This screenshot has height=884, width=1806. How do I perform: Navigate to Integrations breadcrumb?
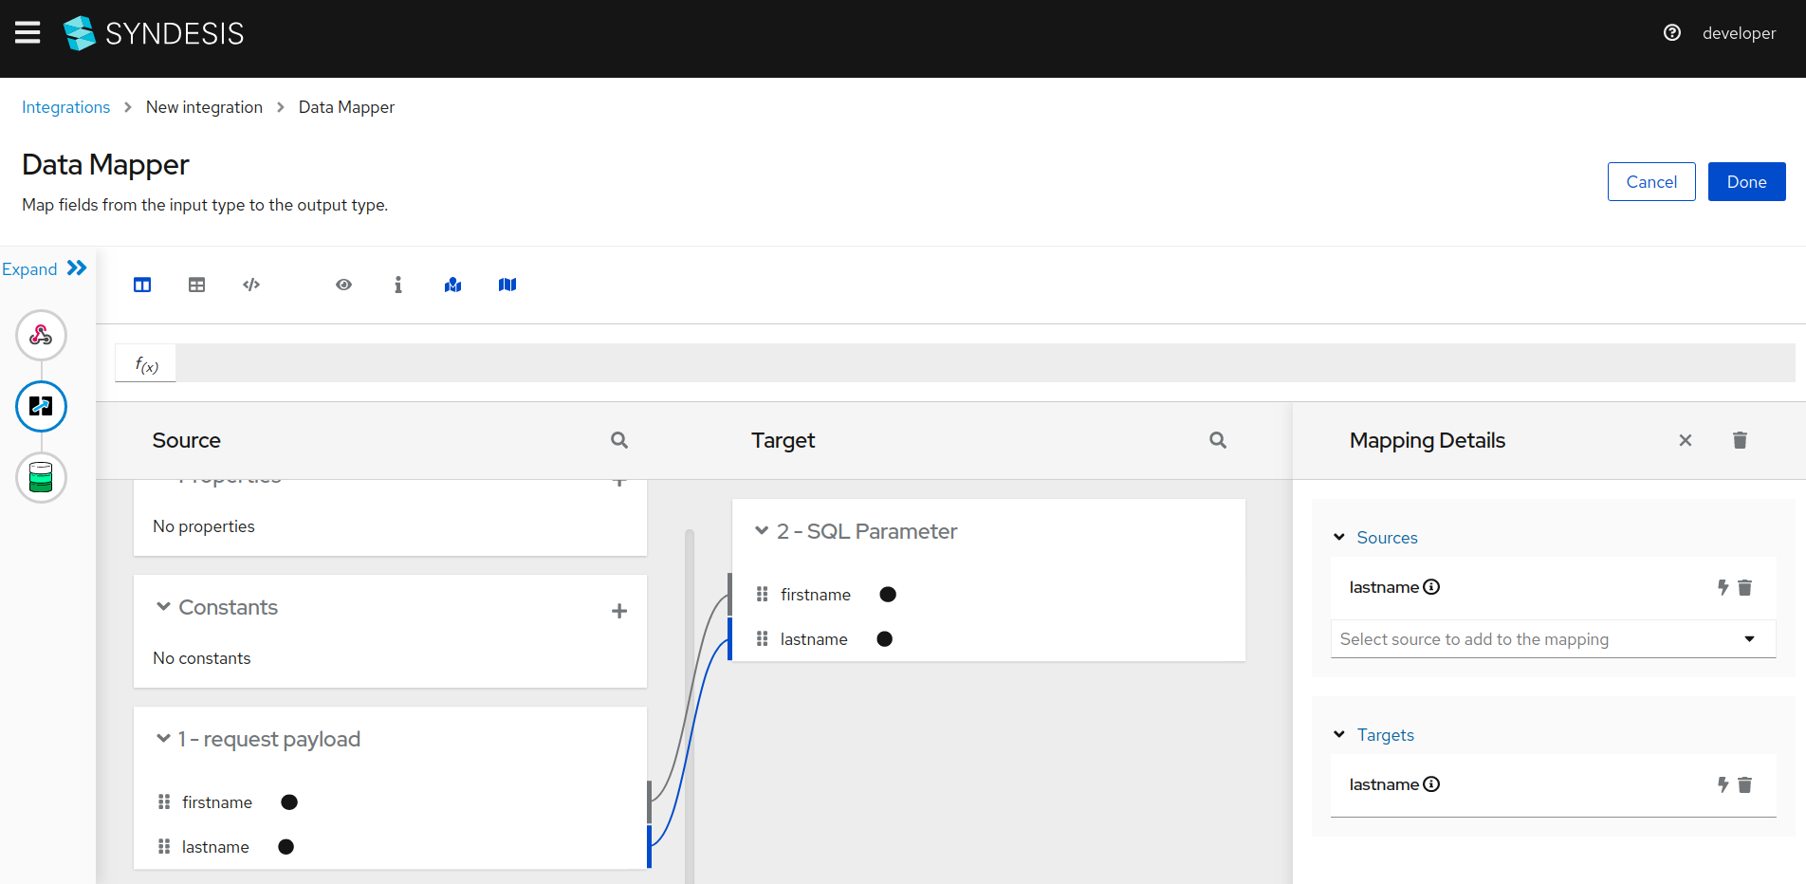point(65,107)
